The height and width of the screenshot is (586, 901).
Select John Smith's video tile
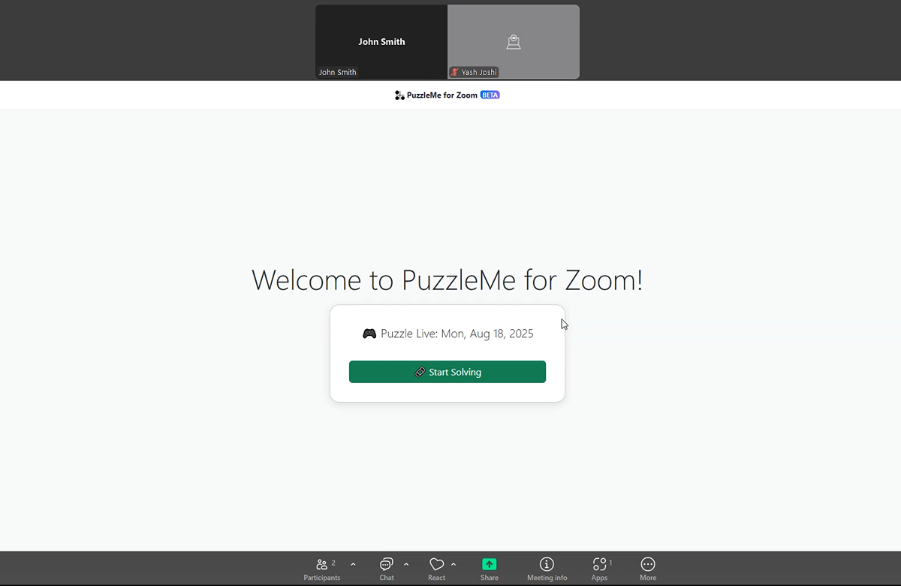(x=381, y=42)
